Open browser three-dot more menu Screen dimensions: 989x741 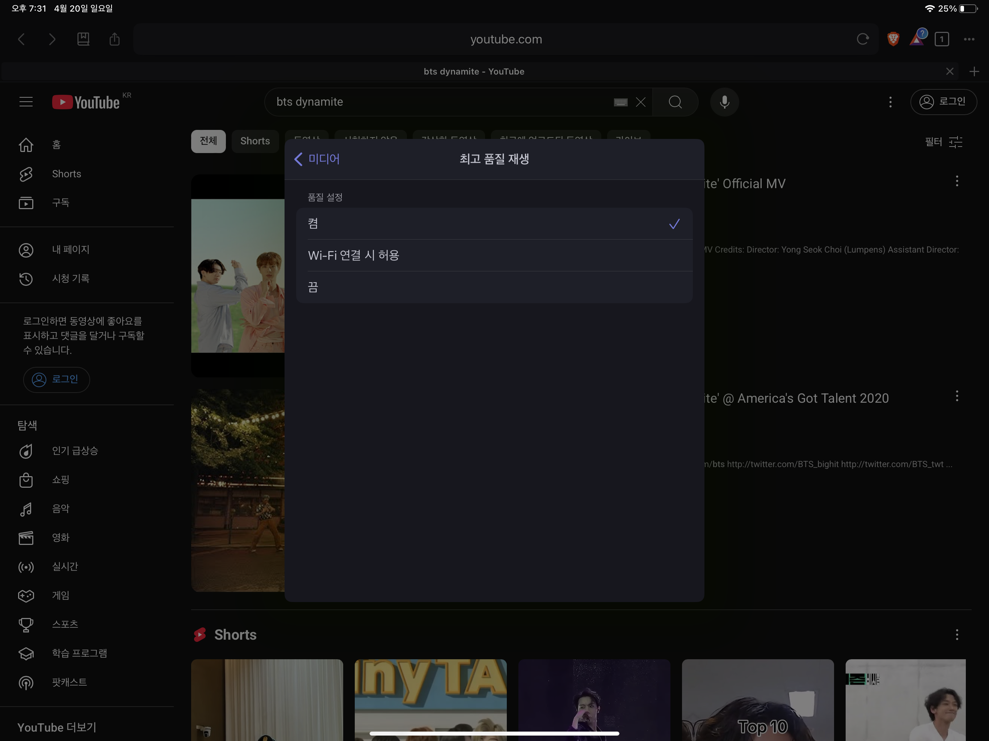[969, 39]
